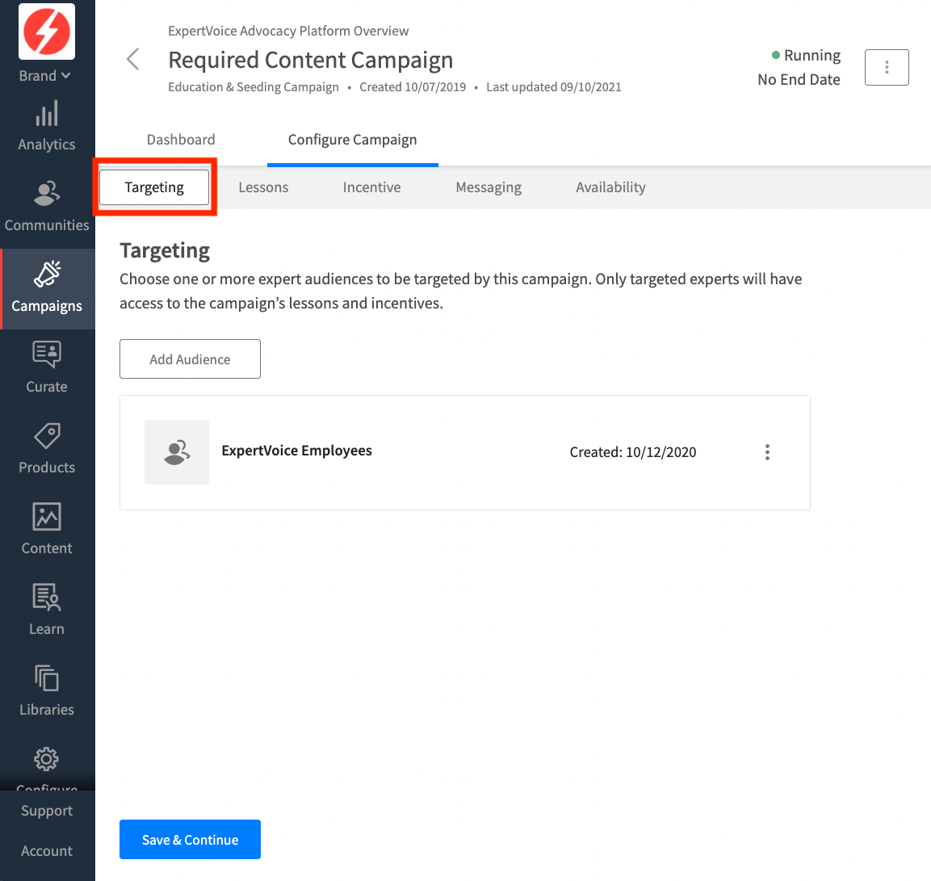The height and width of the screenshot is (881, 931).
Task: Click the Created 10/07/2019 text
Action: (413, 87)
